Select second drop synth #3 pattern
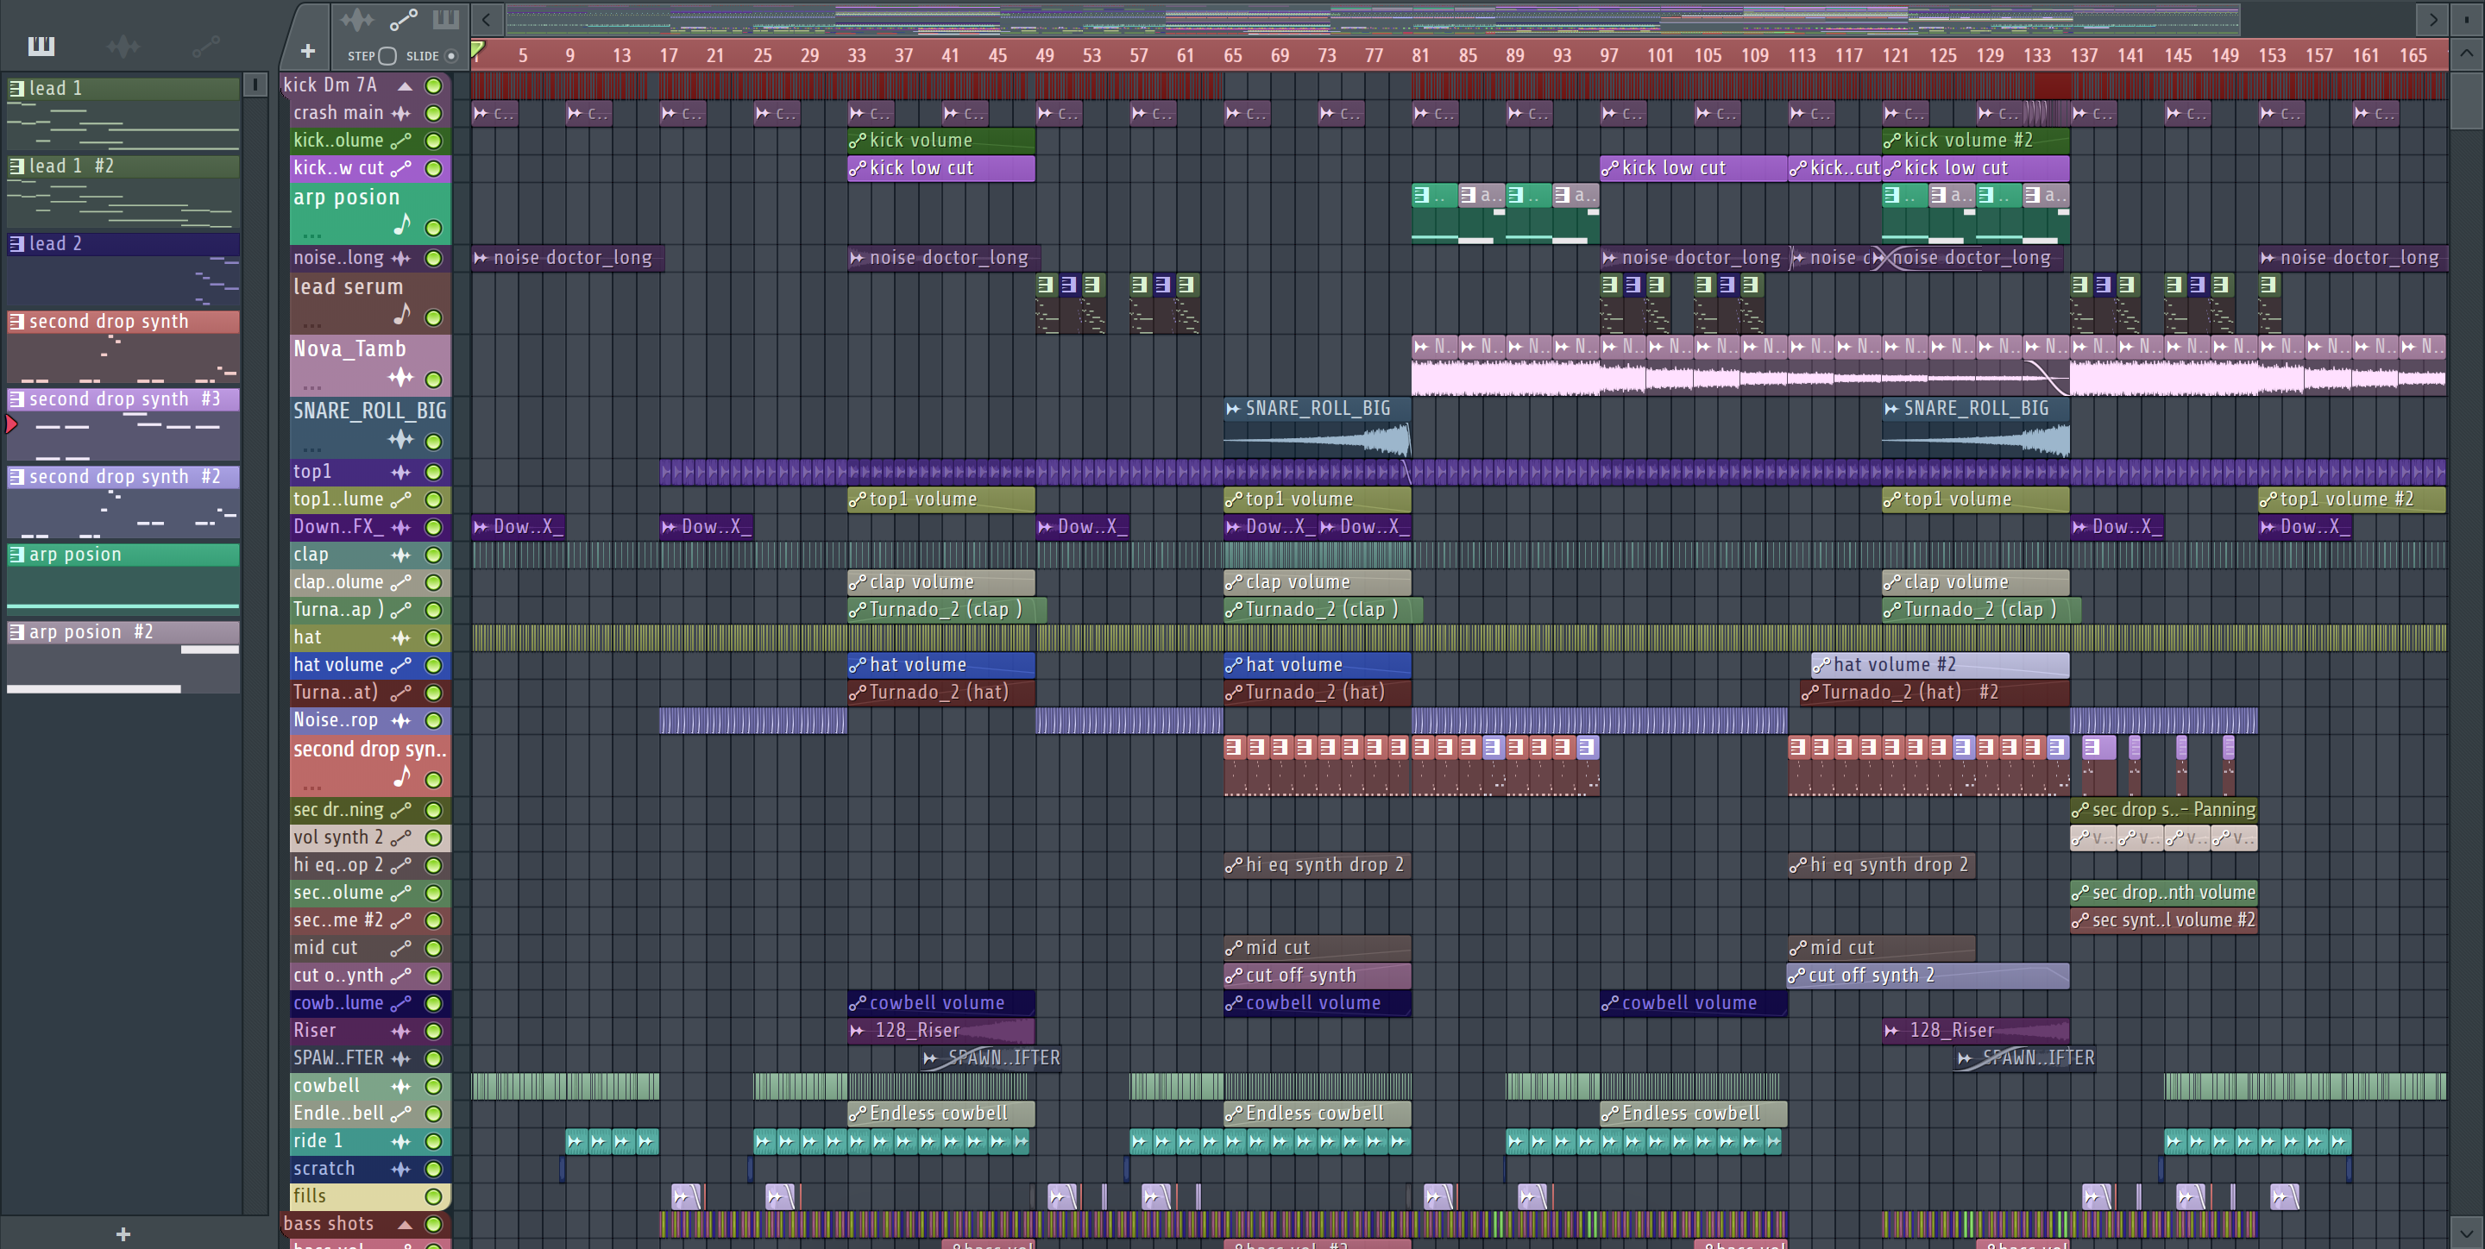Image resolution: width=2485 pixels, height=1249 pixels. (x=123, y=425)
